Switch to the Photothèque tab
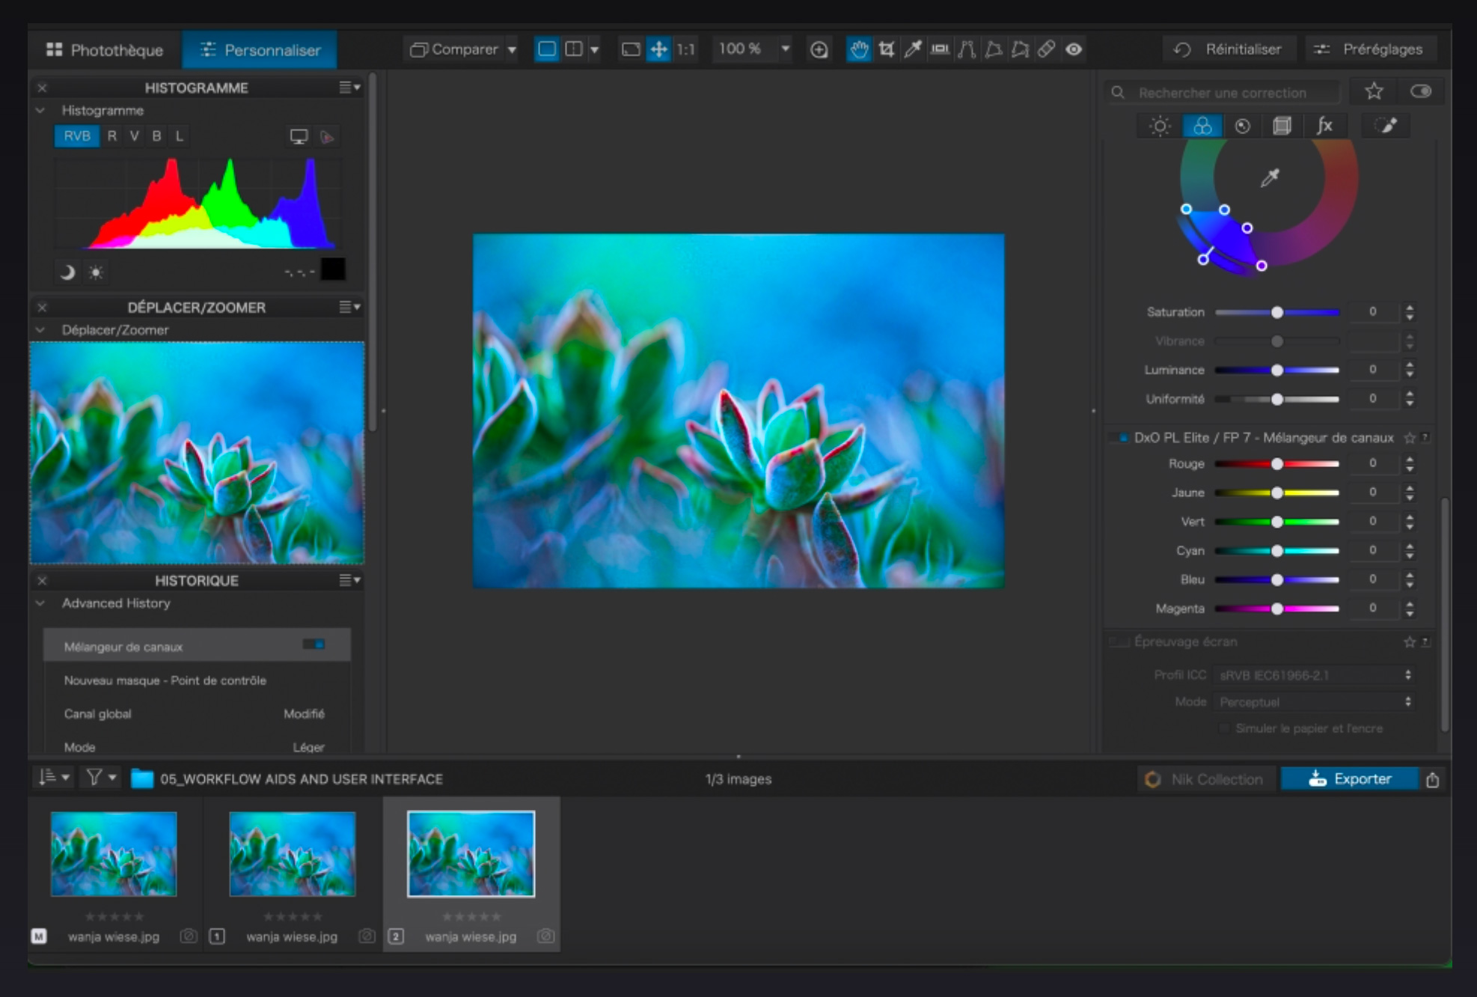This screenshot has height=997, width=1477. (x=105, y=50)
